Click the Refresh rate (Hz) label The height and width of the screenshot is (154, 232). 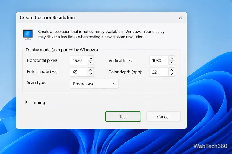[43, 72]
